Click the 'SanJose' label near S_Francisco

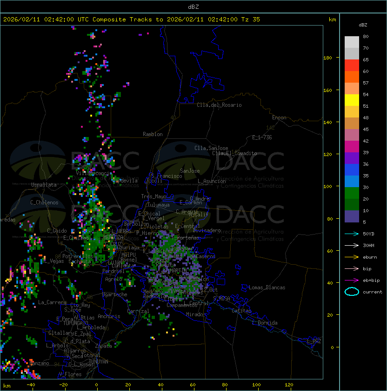[190, 171]
